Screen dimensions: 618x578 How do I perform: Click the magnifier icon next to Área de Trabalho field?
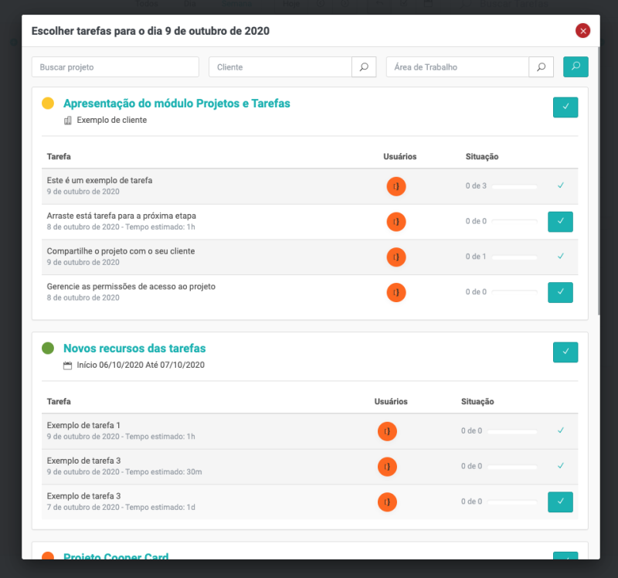(x=541, y=67)
